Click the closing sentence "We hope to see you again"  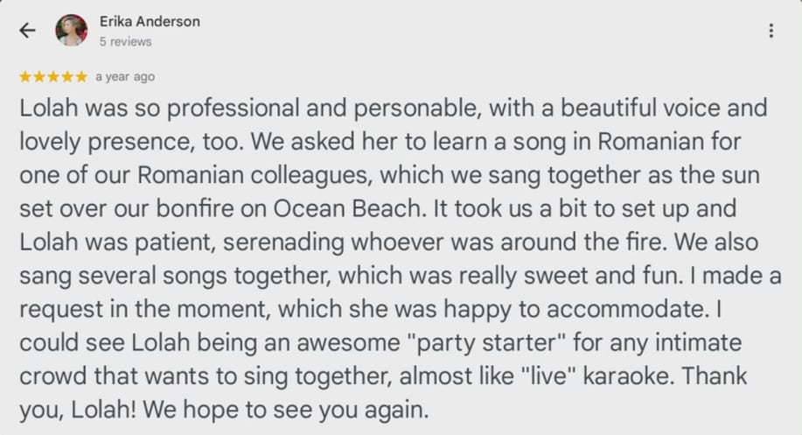point(285,410)
